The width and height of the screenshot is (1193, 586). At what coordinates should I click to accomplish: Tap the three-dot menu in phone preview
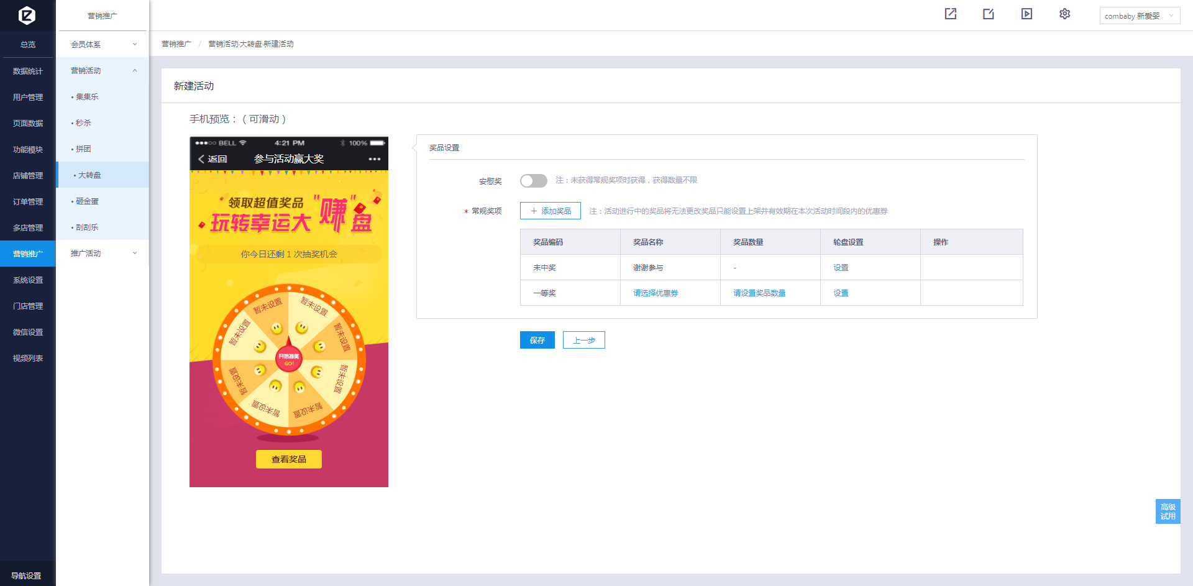click(x=374, y=159)
